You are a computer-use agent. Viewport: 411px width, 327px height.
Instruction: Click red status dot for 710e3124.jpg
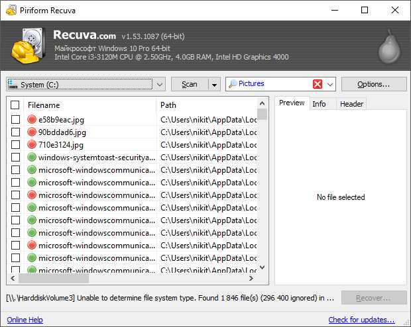[32, 144]
